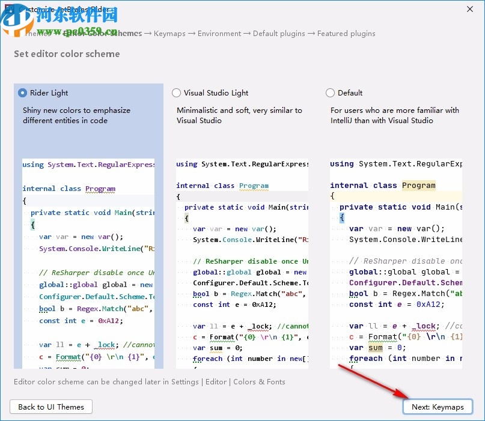
Task: Navigate to the Featured plugins step
Action: 346,34
